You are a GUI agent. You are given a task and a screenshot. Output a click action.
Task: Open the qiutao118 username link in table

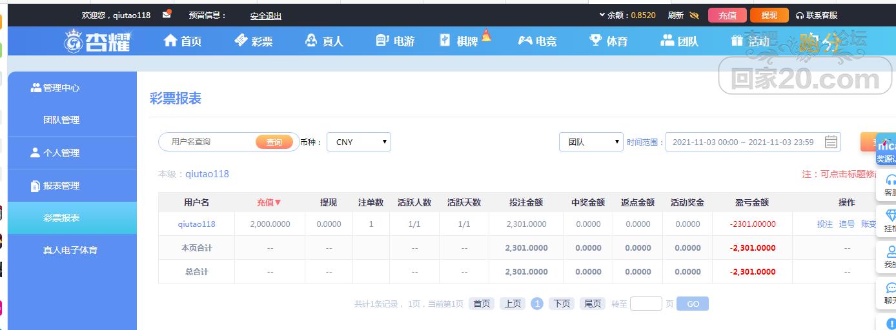tap(197, 224)
